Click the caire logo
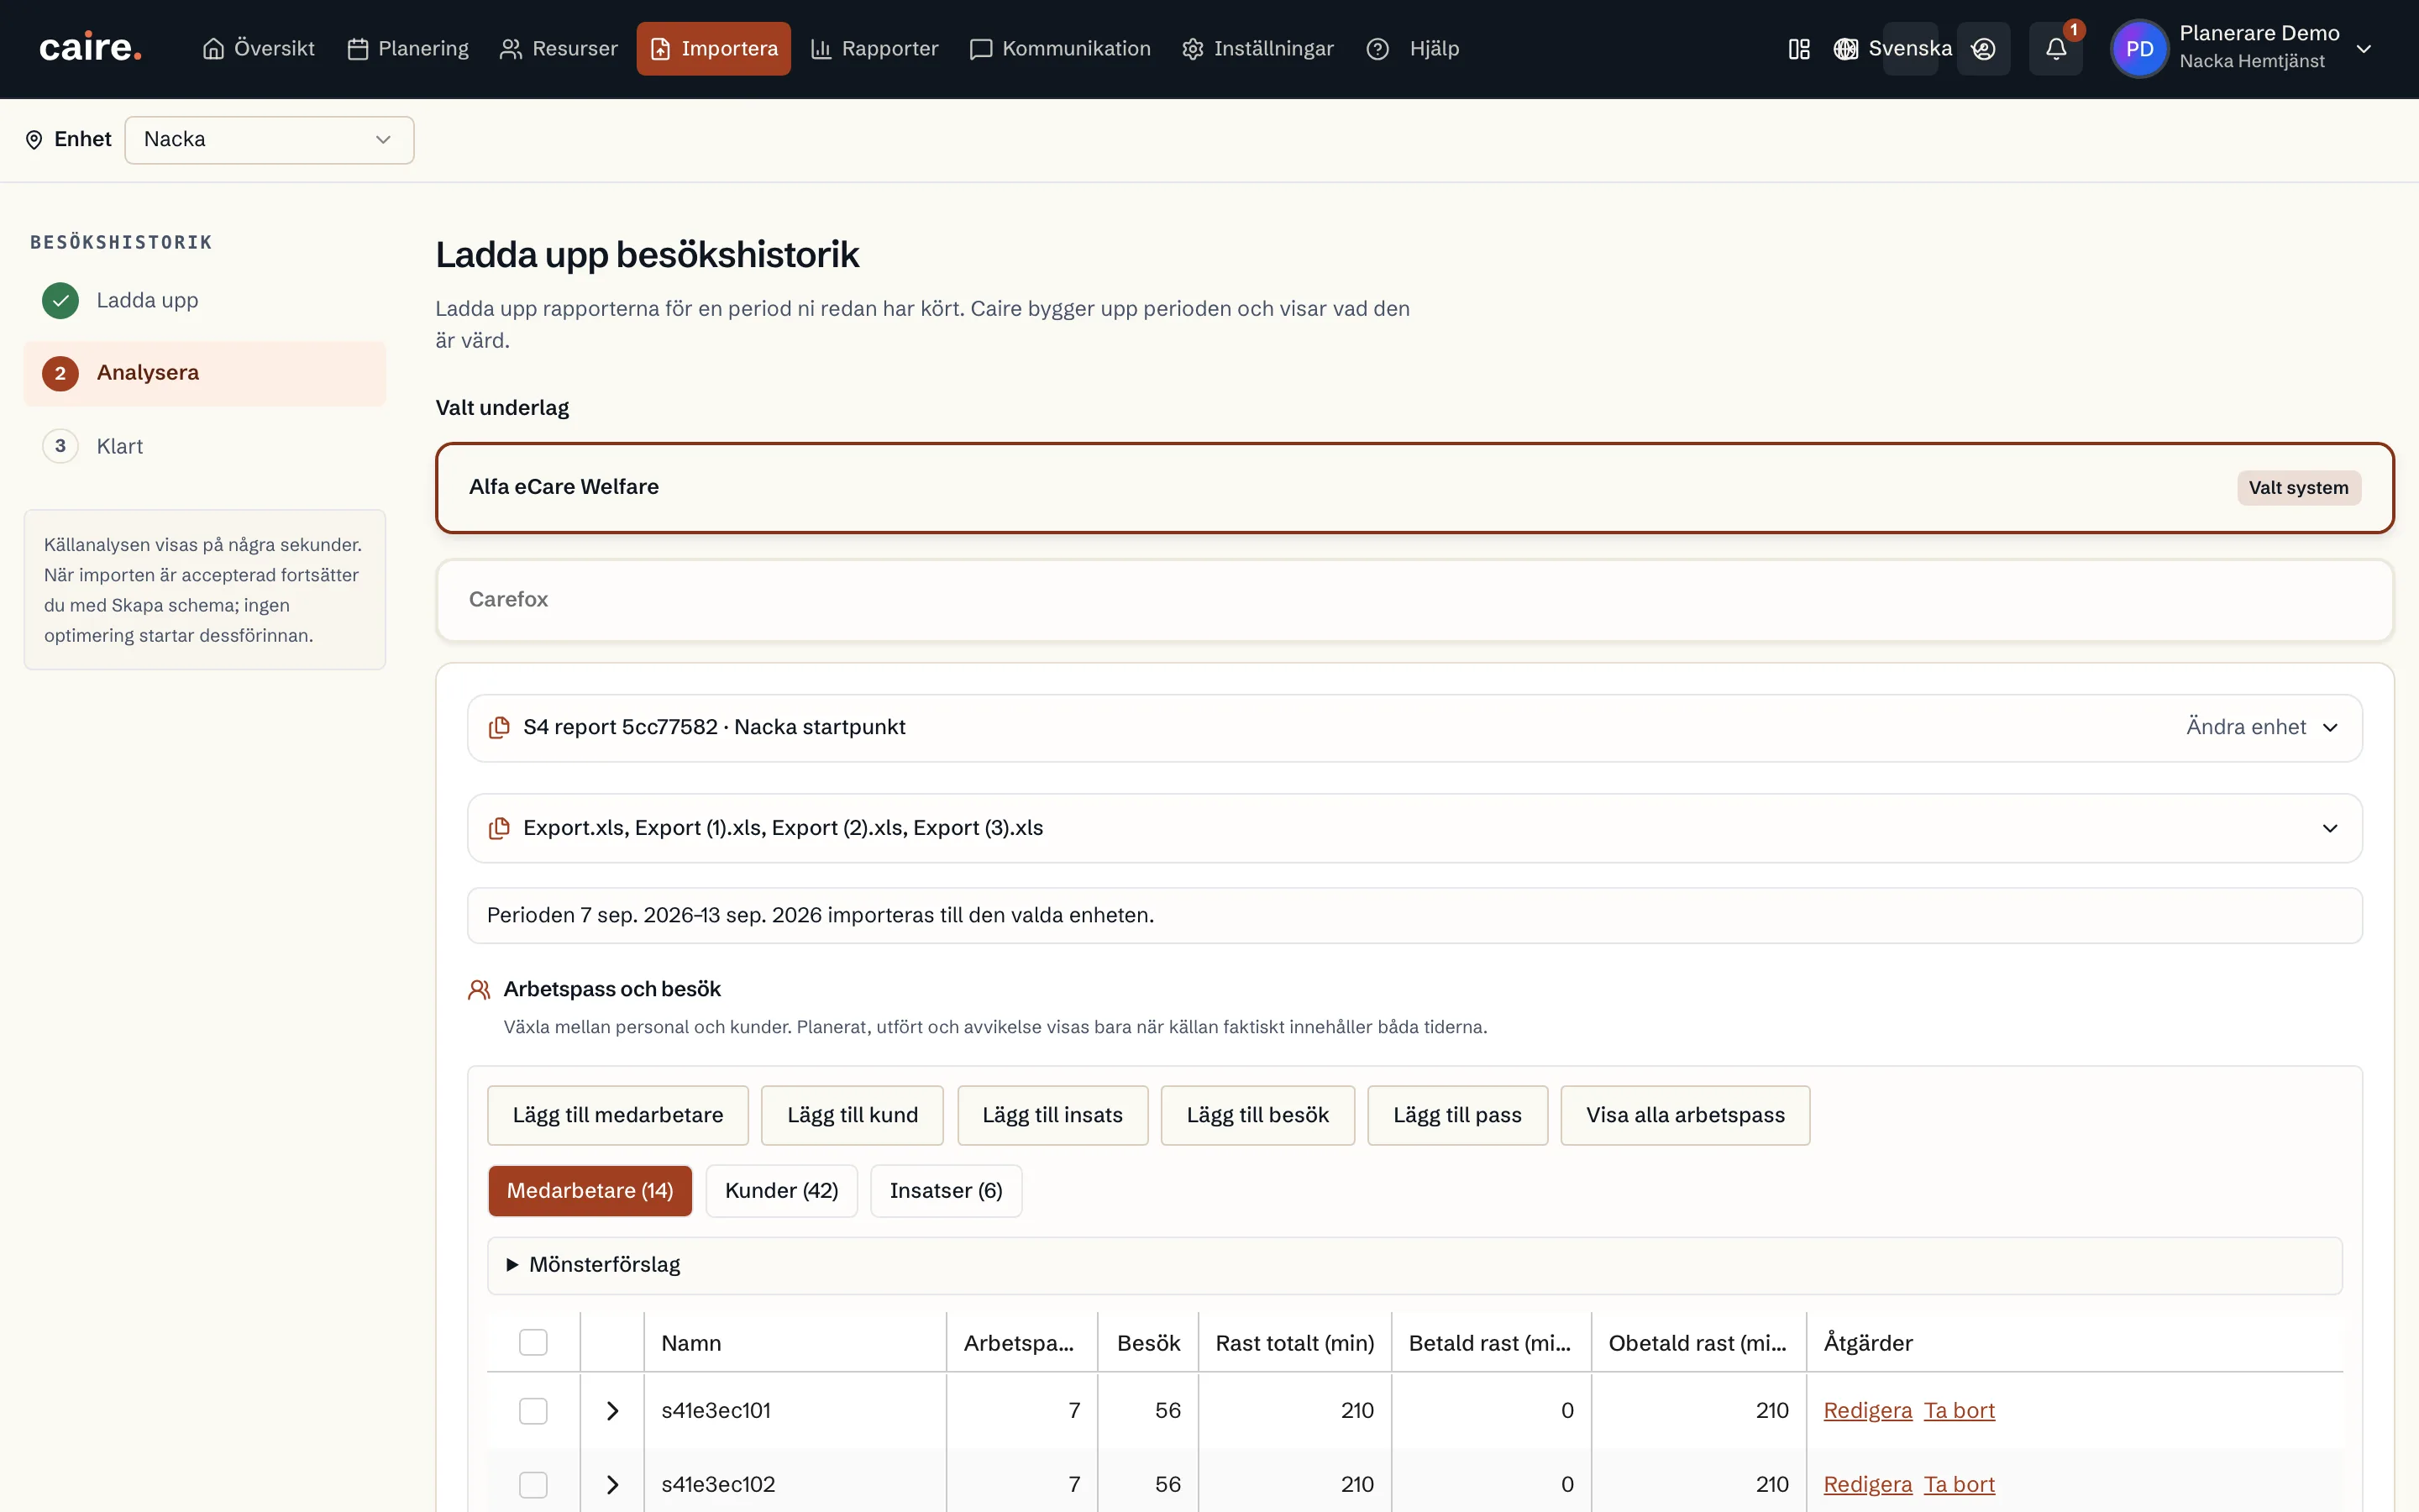The image size is (2419, 1512). [90, 48]
